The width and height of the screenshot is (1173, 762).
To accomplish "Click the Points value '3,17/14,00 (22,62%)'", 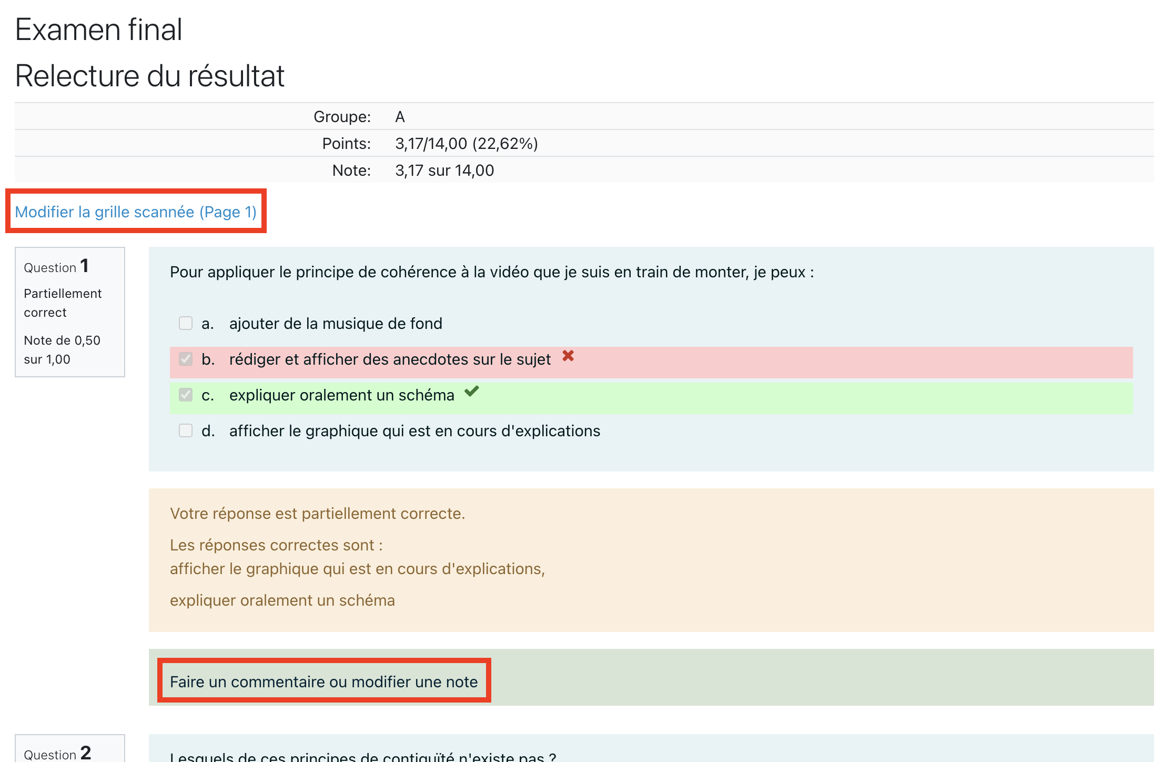I will 466,143.
